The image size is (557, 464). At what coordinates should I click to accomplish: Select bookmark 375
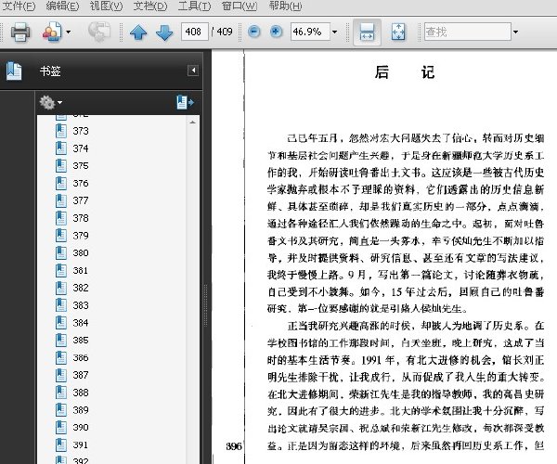81,166
